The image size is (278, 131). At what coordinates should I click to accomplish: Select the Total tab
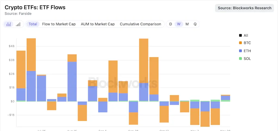33,24
